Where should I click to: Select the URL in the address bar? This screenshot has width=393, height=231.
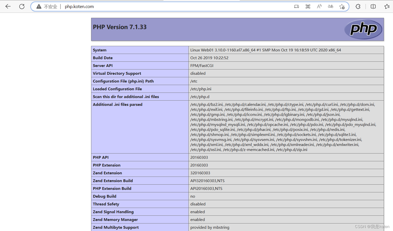click(x=79, y=7)
